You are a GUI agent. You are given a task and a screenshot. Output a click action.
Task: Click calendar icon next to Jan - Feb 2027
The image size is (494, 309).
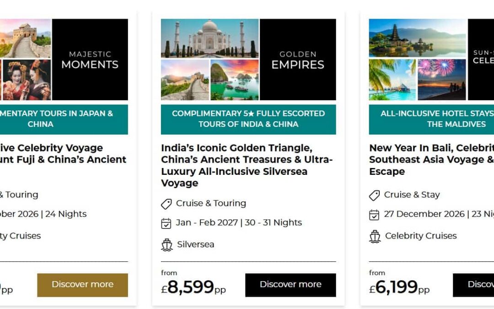[166, 223]
